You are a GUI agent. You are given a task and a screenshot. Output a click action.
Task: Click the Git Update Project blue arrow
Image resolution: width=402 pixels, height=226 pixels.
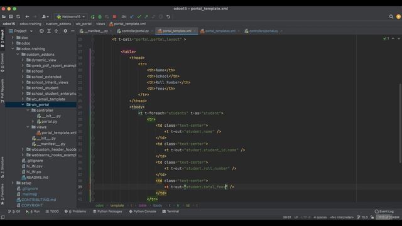(x=132, y=17)
